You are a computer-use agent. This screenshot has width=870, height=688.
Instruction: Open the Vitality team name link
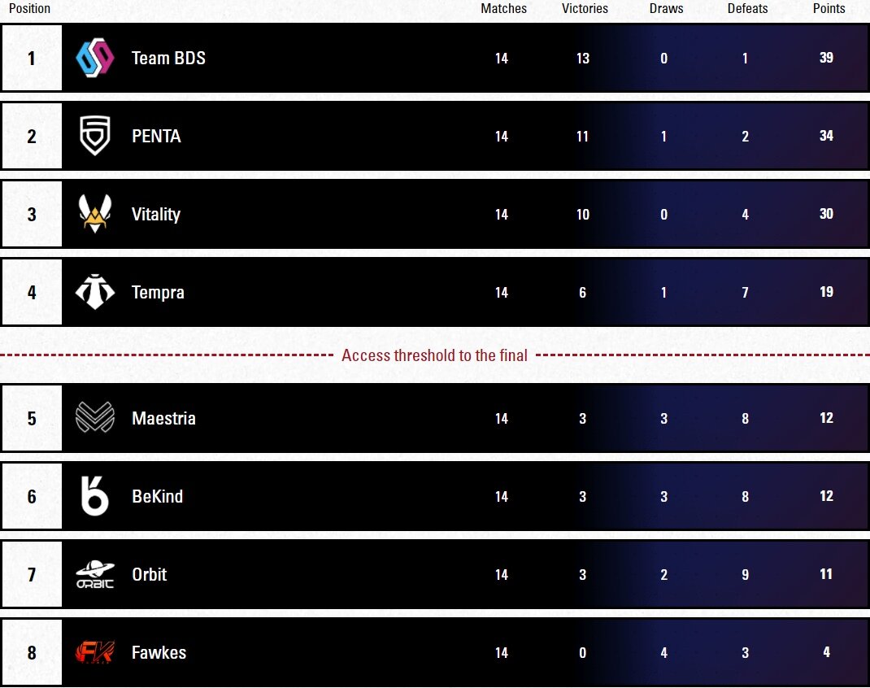point(156,214)
